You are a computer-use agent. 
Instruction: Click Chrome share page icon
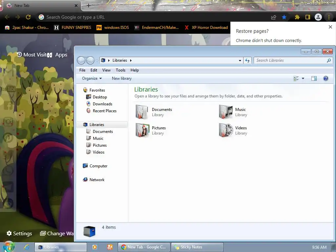[x=274, y=17]
